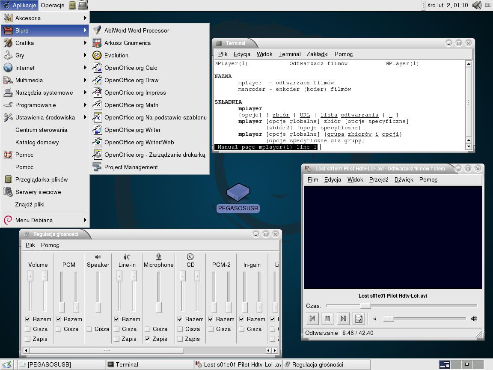Image resolution: width=493 pixels, height=370 pixels.
Task: Open Zakładki menu in Terminal
Action: click(x=318, y=54)
